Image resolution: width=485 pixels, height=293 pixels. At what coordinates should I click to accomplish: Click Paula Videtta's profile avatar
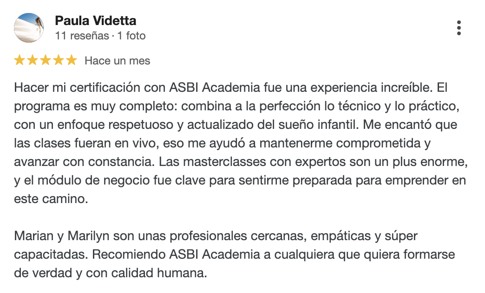(x=29, y=27)
